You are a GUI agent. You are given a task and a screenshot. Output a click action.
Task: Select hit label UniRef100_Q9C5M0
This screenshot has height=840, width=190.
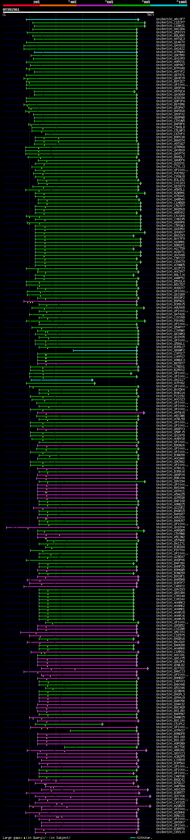click(x=170, y=55)
